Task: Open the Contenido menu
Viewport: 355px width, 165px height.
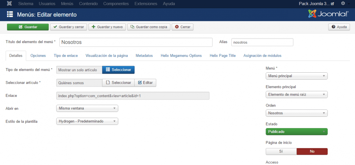Action: pyautogui.click(x=88, y=4)
